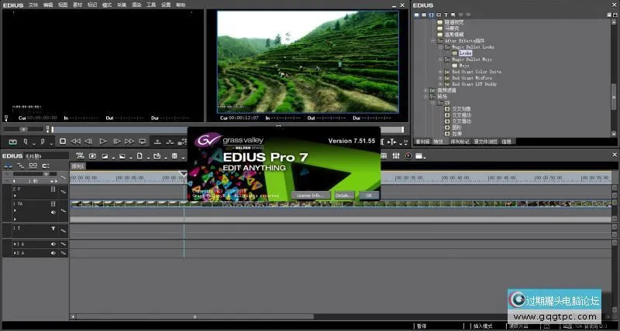
Task: Click the OK button on splash dialog
Action: pos(368,196)
